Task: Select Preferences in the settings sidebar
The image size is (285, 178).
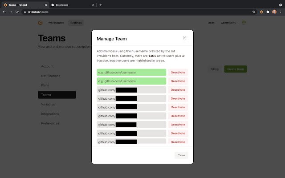Action: (x=57, y=123)
